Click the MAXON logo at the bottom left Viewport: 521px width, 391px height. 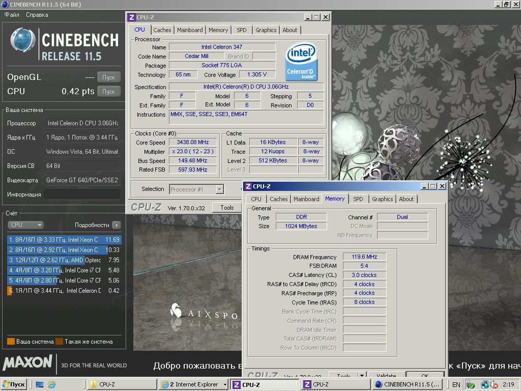(27, 362)
